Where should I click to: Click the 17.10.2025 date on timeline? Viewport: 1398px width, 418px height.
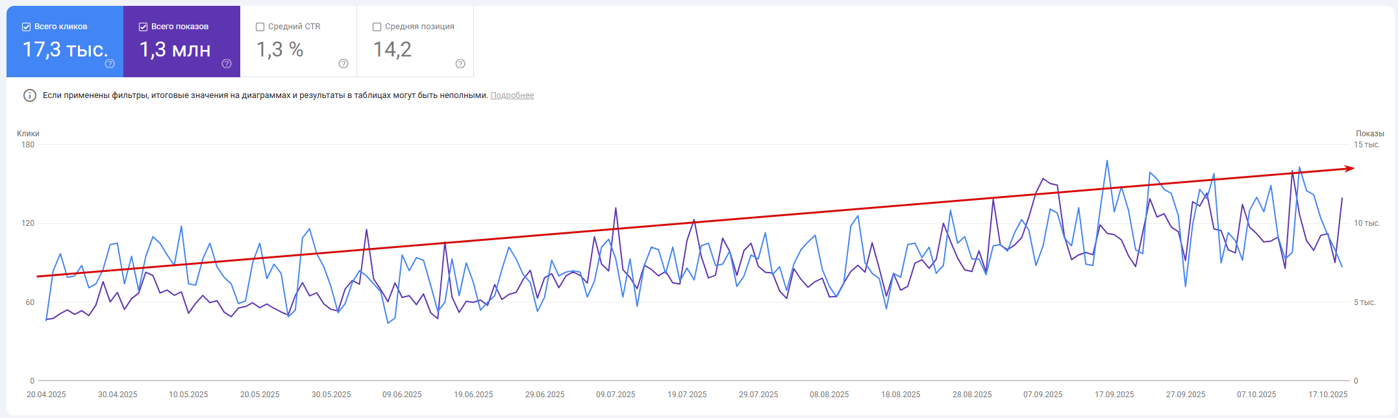pos(1328,395)
